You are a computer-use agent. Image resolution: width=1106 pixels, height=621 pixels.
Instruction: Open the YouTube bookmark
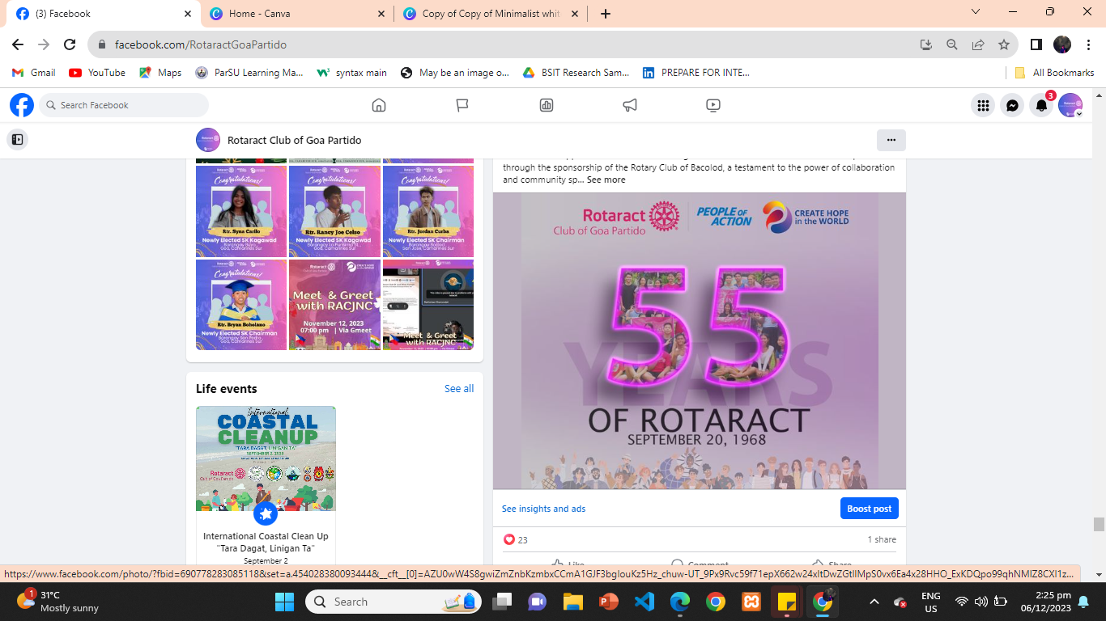pos(97,73)
